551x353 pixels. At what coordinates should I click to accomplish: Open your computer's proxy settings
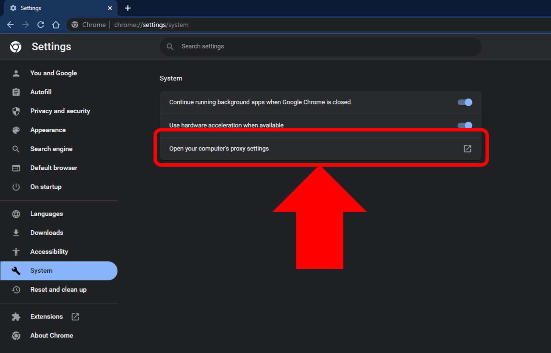[x=219, y=148]
